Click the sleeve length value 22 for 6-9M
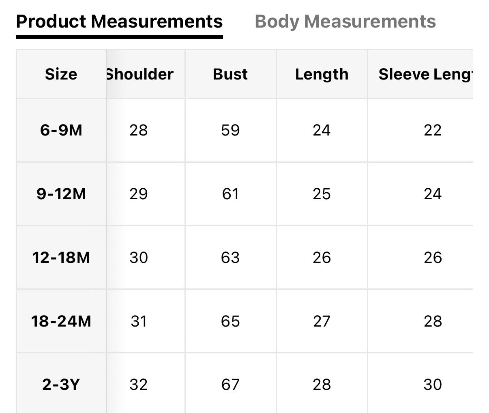Screen dimensions: 489x413 click(432, 130)
